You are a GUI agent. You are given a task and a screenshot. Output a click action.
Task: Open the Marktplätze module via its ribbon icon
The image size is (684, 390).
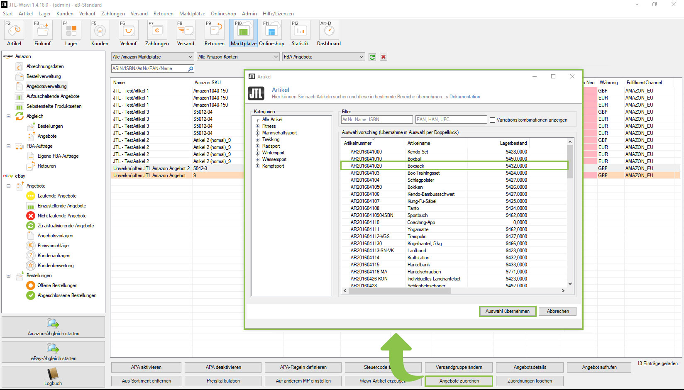pyautogui.click(x=243, y=32)
